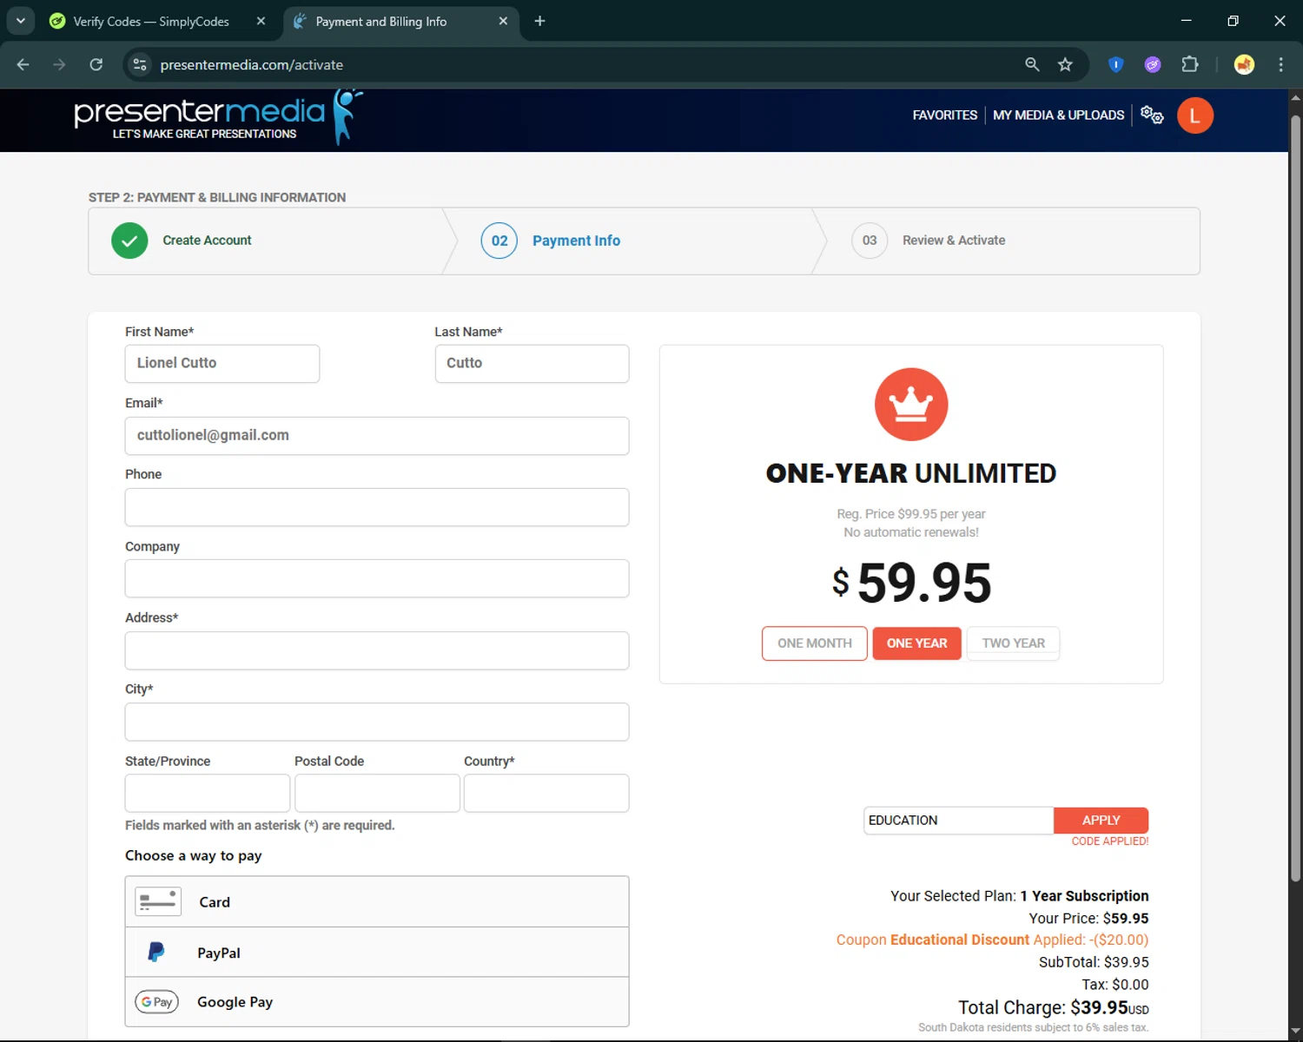Click the page vertical scrollbar
Viewport: 1303px width, 1042px height.
point(1295,499)
